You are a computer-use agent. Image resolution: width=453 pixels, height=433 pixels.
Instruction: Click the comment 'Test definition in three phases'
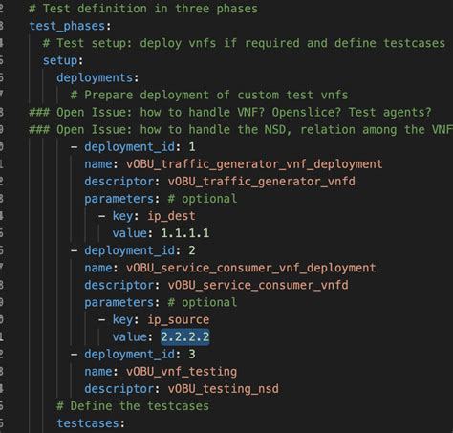pos(143,9)
